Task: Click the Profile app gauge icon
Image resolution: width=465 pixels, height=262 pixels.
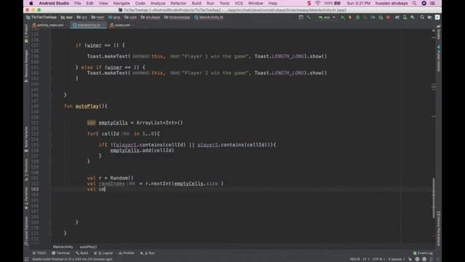Action: [x=373, y=17]
